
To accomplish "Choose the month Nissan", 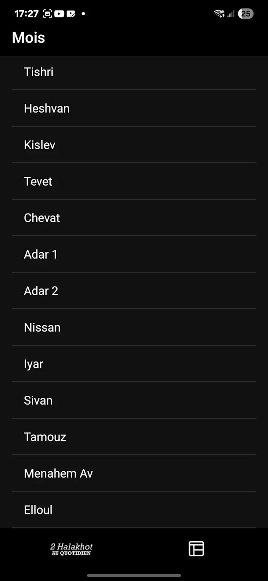I will click(x=134, y=328).
